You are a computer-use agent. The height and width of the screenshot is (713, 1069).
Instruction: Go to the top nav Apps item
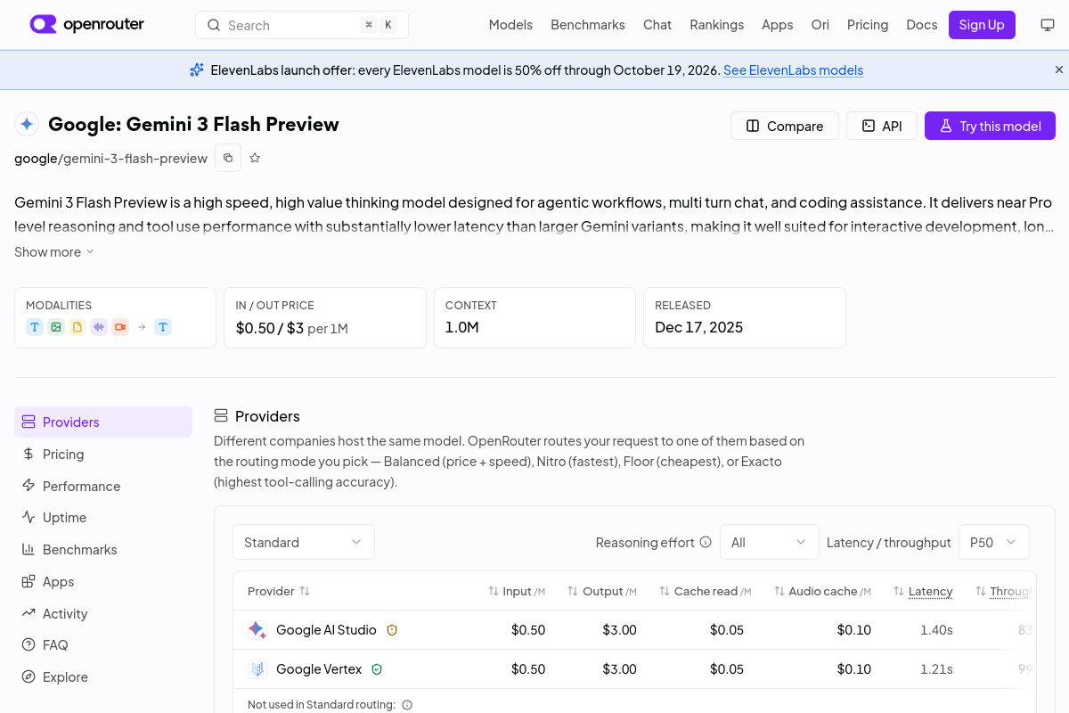coord(778,25)
